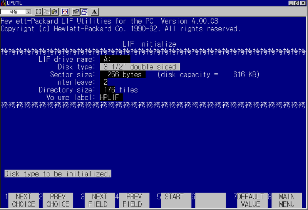Select the Disk type field
The image size is (308, 210).
[139, 67]
